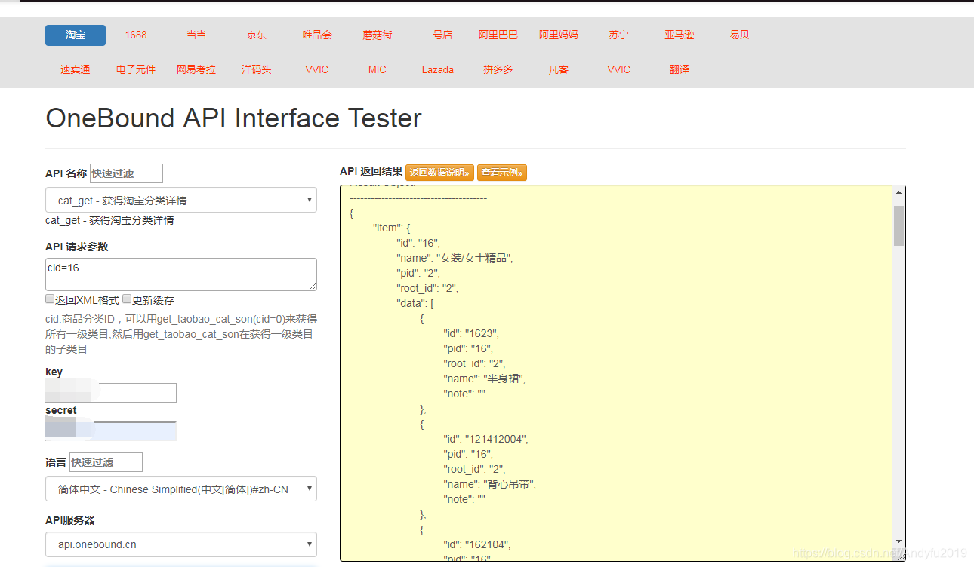Click the result panel scroll-down arrow
This screenshot has height=567, width=974.
tap(898, 541)
